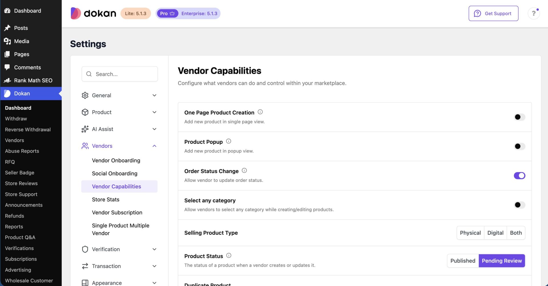Click the Enterprise: 5.1.3 label
The width and height of the screenshot is (548, 286).
click(x=199, y=13)
